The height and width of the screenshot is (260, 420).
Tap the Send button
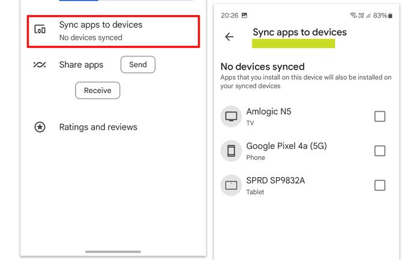138,65
